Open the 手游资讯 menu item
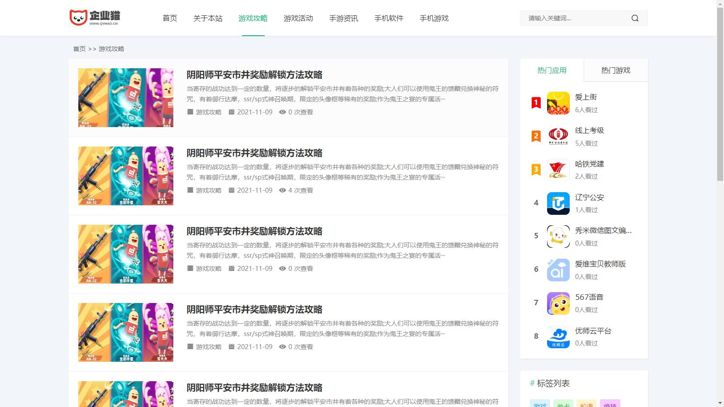 click(343, 18)
